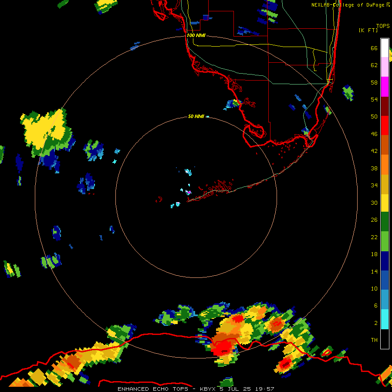Click the "30" legend value

(x=374, y=203)
